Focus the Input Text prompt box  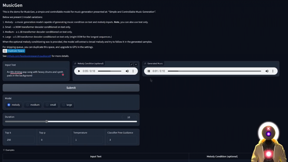point(36,74)
